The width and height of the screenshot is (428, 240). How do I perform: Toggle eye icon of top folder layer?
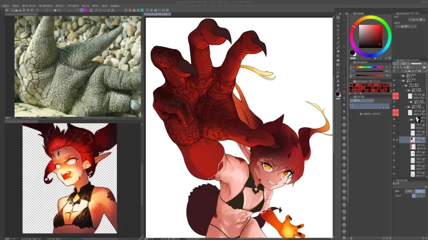[x=394, y=75]
